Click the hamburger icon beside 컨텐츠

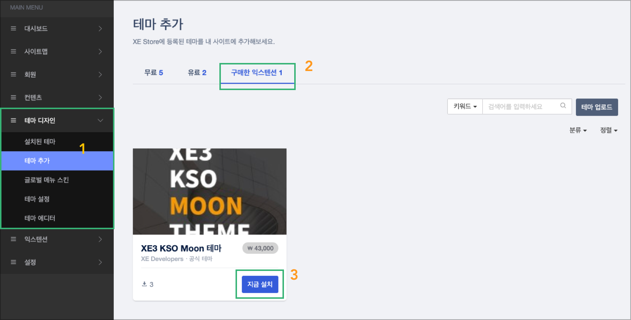pos(14,97)
